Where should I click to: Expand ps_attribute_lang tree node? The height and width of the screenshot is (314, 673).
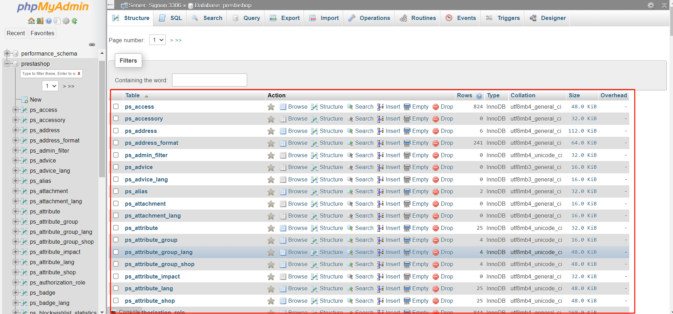click(x=16, y=262)
